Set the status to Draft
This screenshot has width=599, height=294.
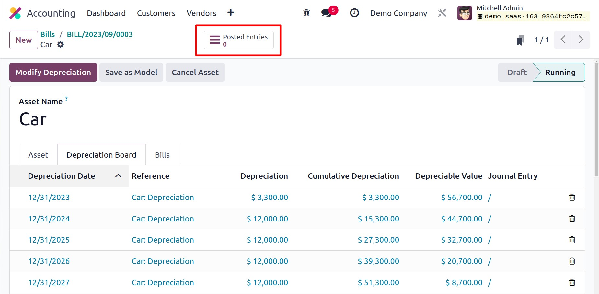pyautogui.click(x=516, y=73)
